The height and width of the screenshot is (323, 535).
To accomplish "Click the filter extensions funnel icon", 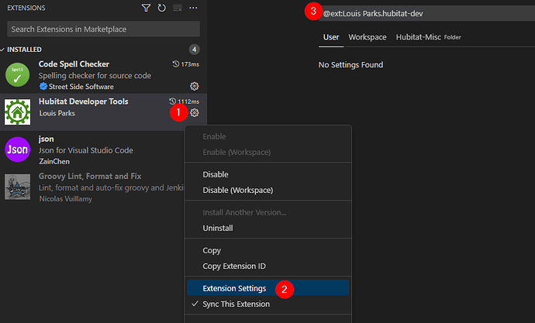I will (146, 8).
